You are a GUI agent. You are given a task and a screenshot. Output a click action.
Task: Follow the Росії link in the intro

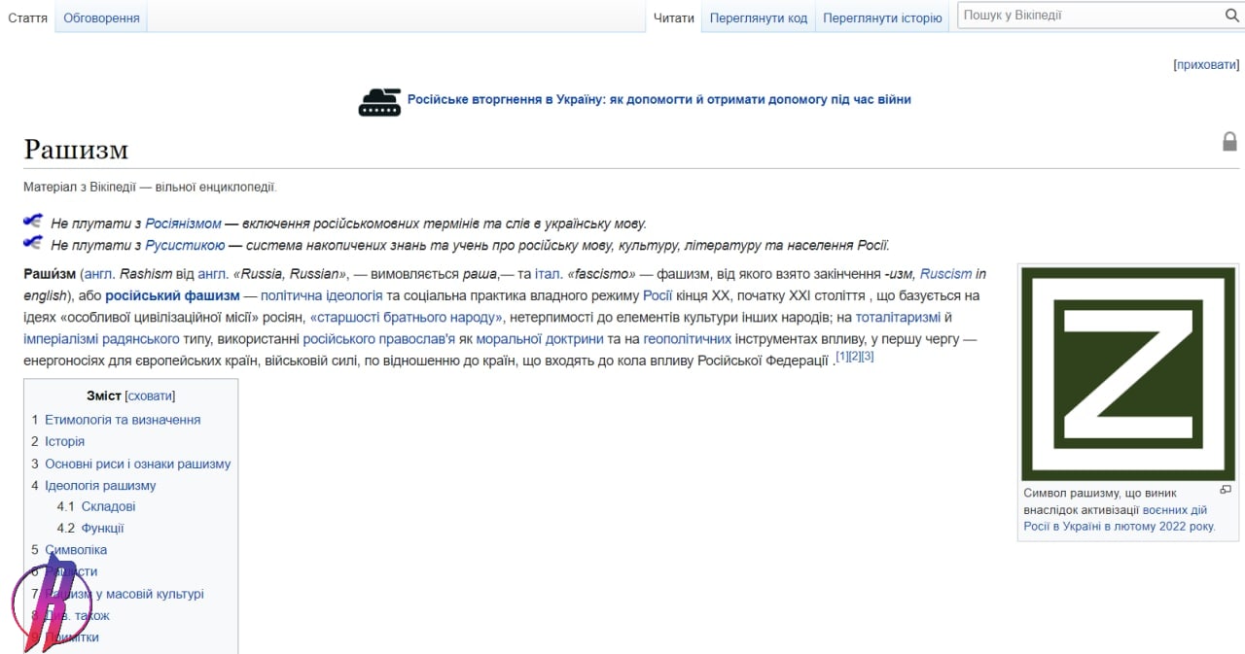click(x=658, y=295)
